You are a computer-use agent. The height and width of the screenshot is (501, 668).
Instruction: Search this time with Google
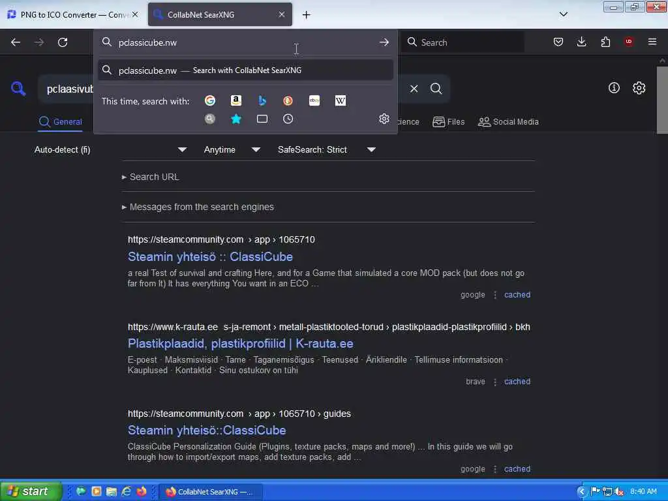(210, 100)
